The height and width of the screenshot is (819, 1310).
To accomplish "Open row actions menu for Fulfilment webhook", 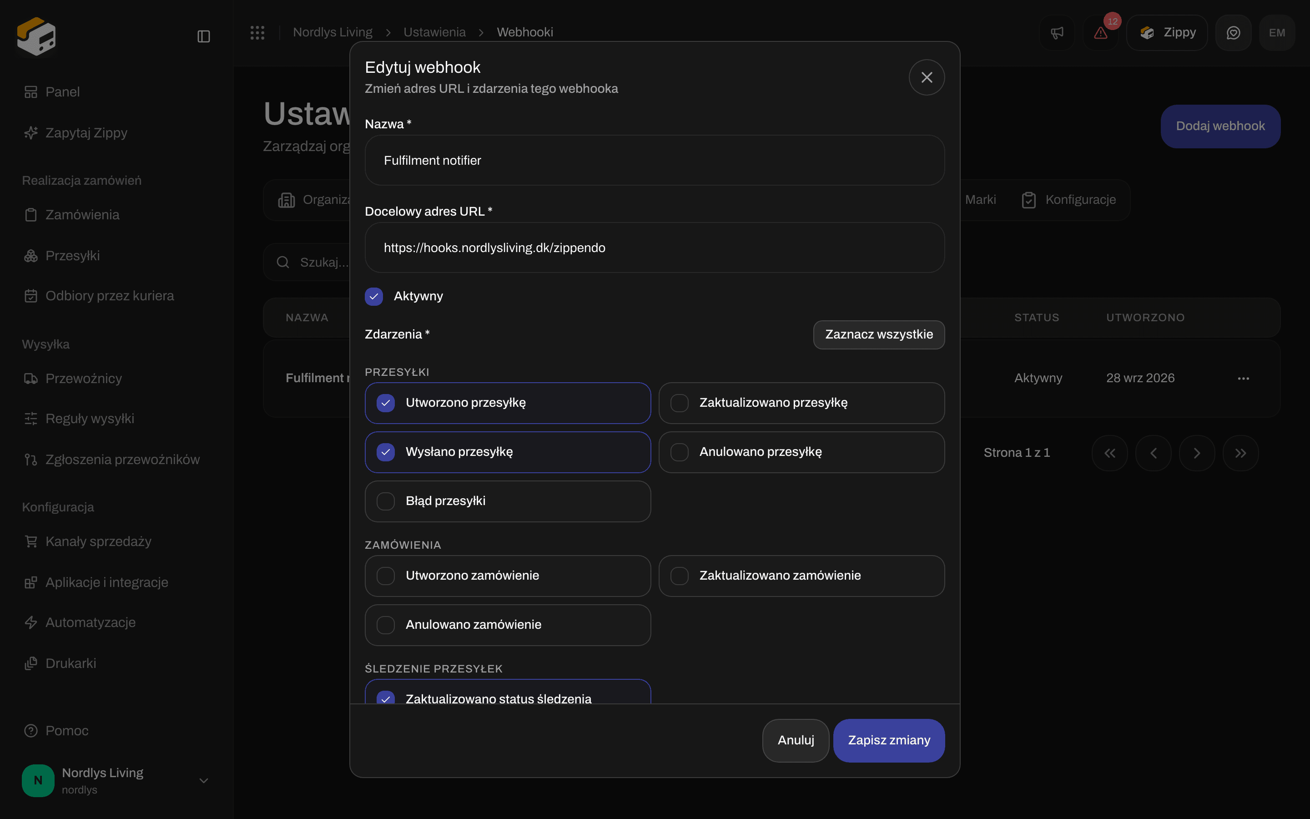I will click(1244, 378).
